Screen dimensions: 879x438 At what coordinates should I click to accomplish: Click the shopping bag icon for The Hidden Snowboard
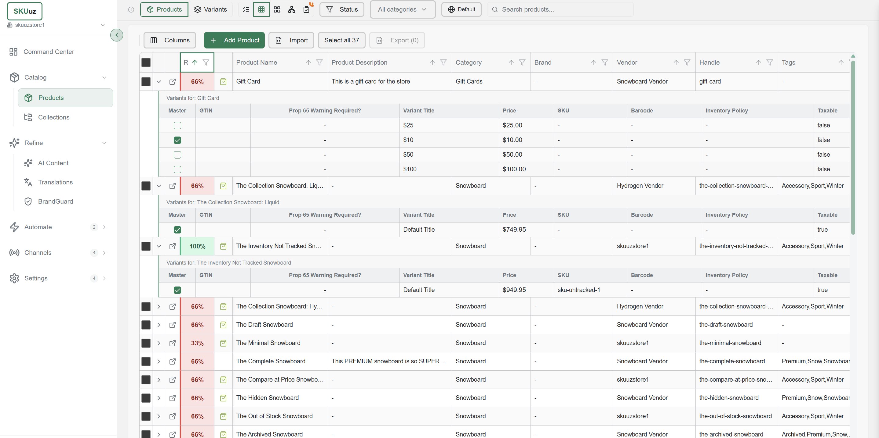[223, 398]
